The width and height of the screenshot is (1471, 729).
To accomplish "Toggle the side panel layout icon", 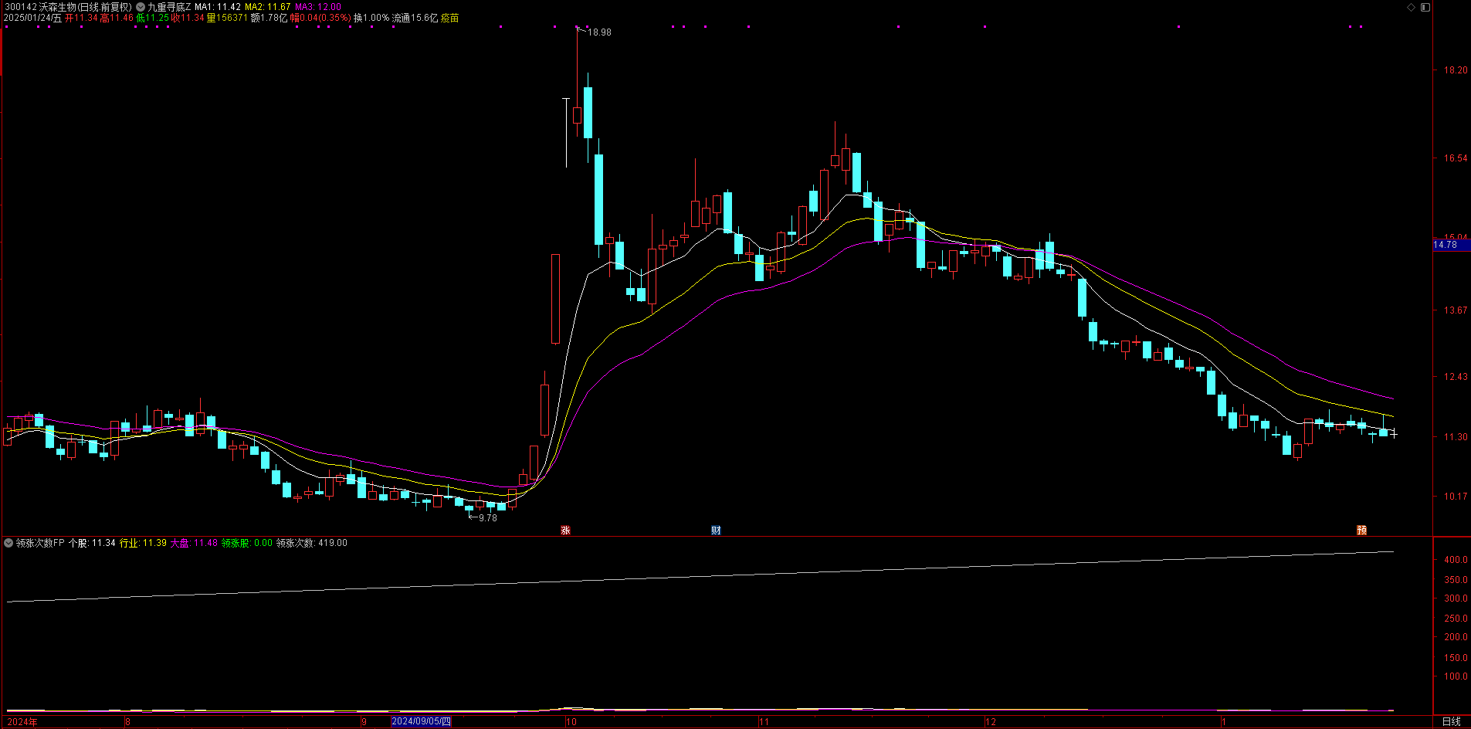I will (x=1425, y=7).
